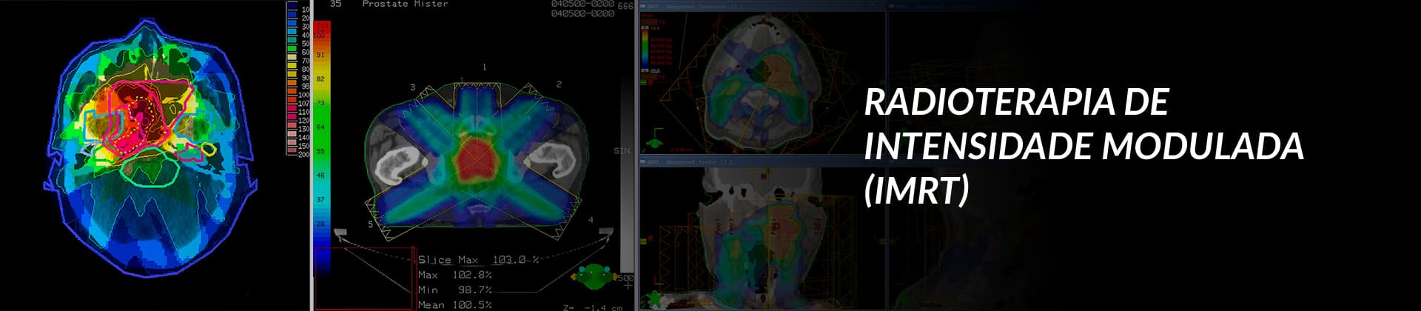The image size is (1421, 311).
Task: Click the 'Max 102.8%' value
Action: click(454, 275)
